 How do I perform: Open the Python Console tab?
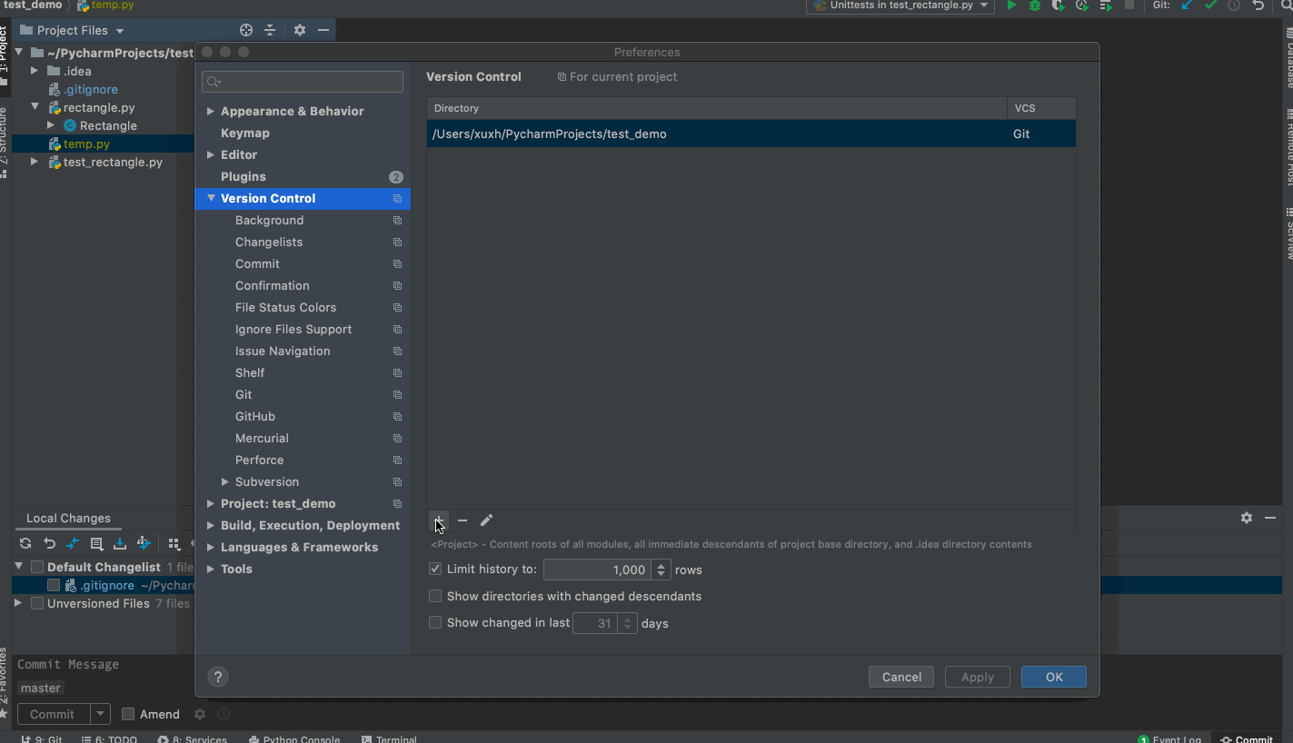pyautogui.click(x=294, y=739)
